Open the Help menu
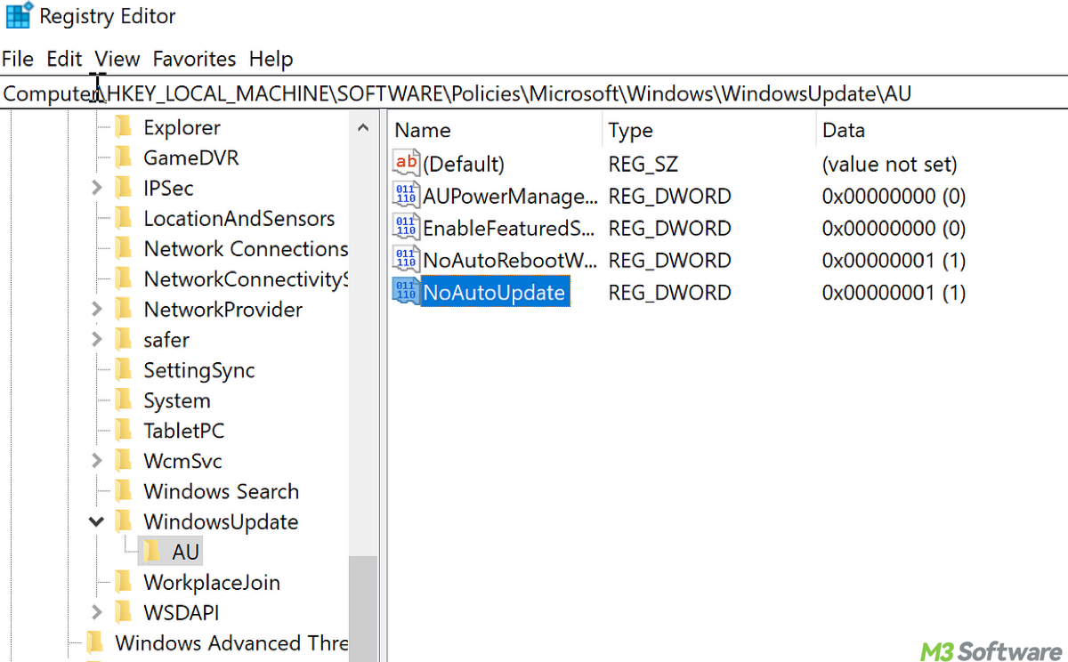 coord(271,59)
